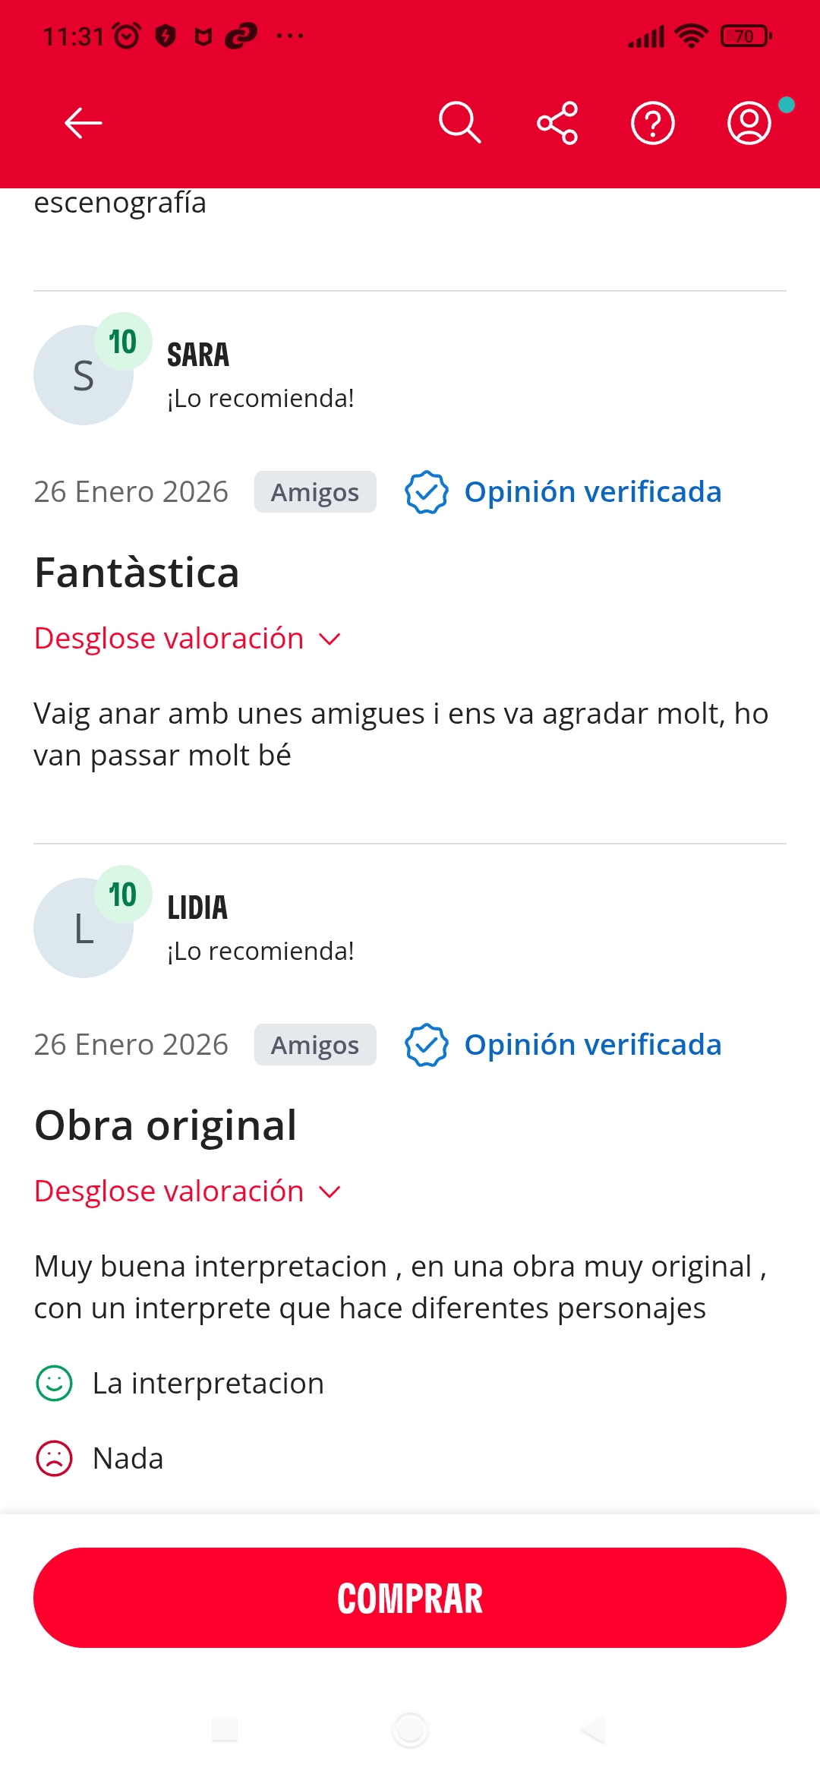This screenshot has width=820, height=1777.
Task: Tap Amigos tag on Lidia's review
Action: (315, 1045)
